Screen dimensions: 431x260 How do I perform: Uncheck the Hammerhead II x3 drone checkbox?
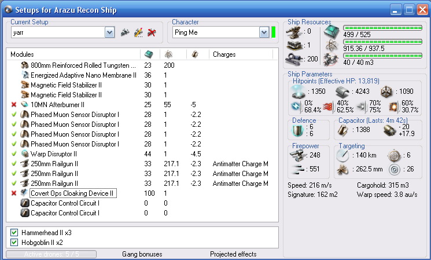coord(14,232)
